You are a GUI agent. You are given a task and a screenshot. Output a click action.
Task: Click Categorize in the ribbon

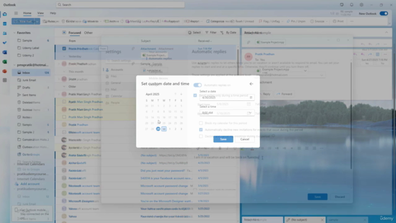215,21
